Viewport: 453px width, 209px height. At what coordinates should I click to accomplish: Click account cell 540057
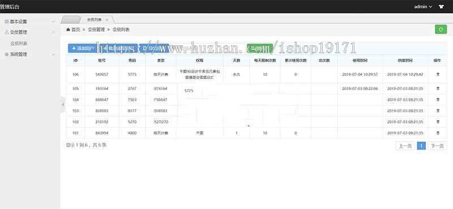tap(102, 75)
